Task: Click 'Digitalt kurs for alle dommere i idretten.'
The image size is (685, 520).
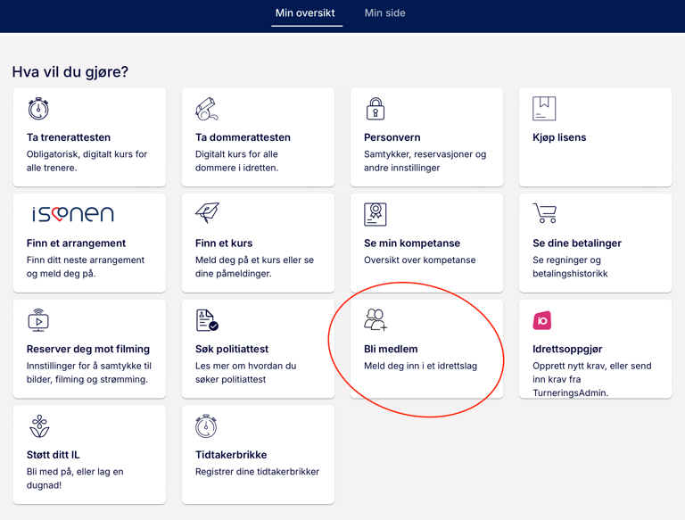Action: pyautogui.click(x=236, y=161)
